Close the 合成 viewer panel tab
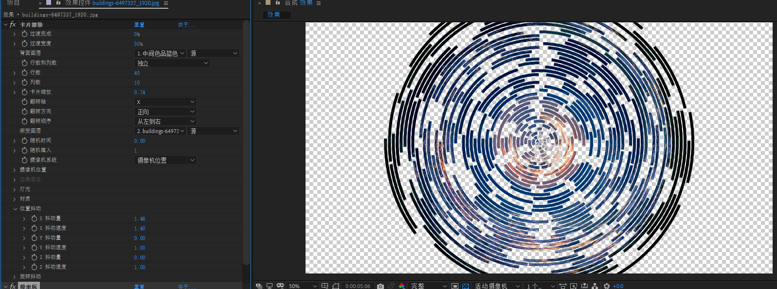 pyautogui.click(x=259, y=3)
